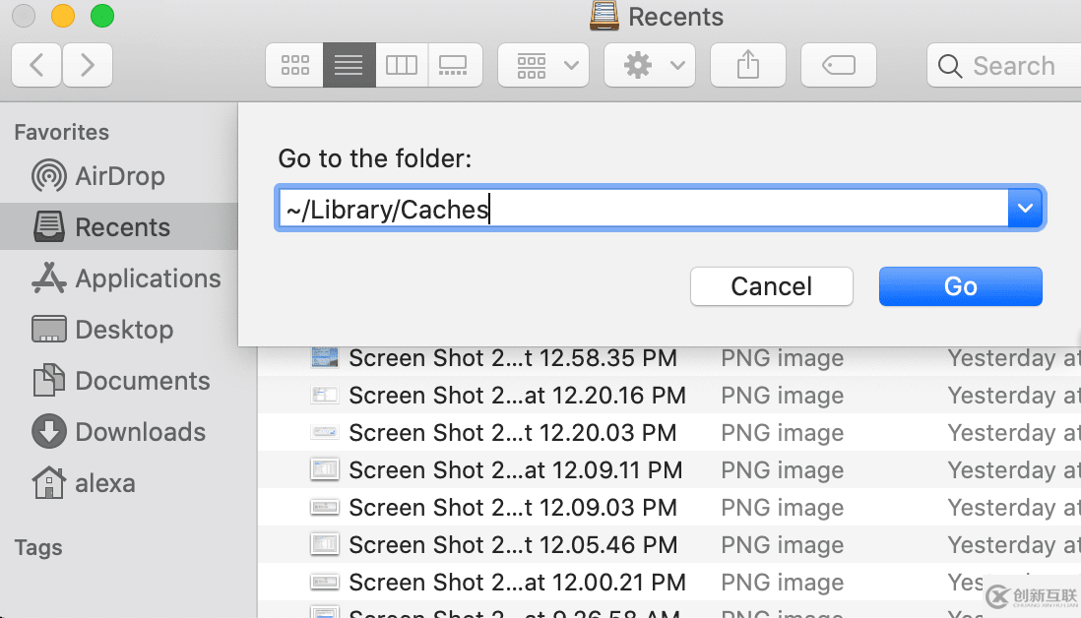
Task: Switch to gallery view
Action: (x=455, y=65)
